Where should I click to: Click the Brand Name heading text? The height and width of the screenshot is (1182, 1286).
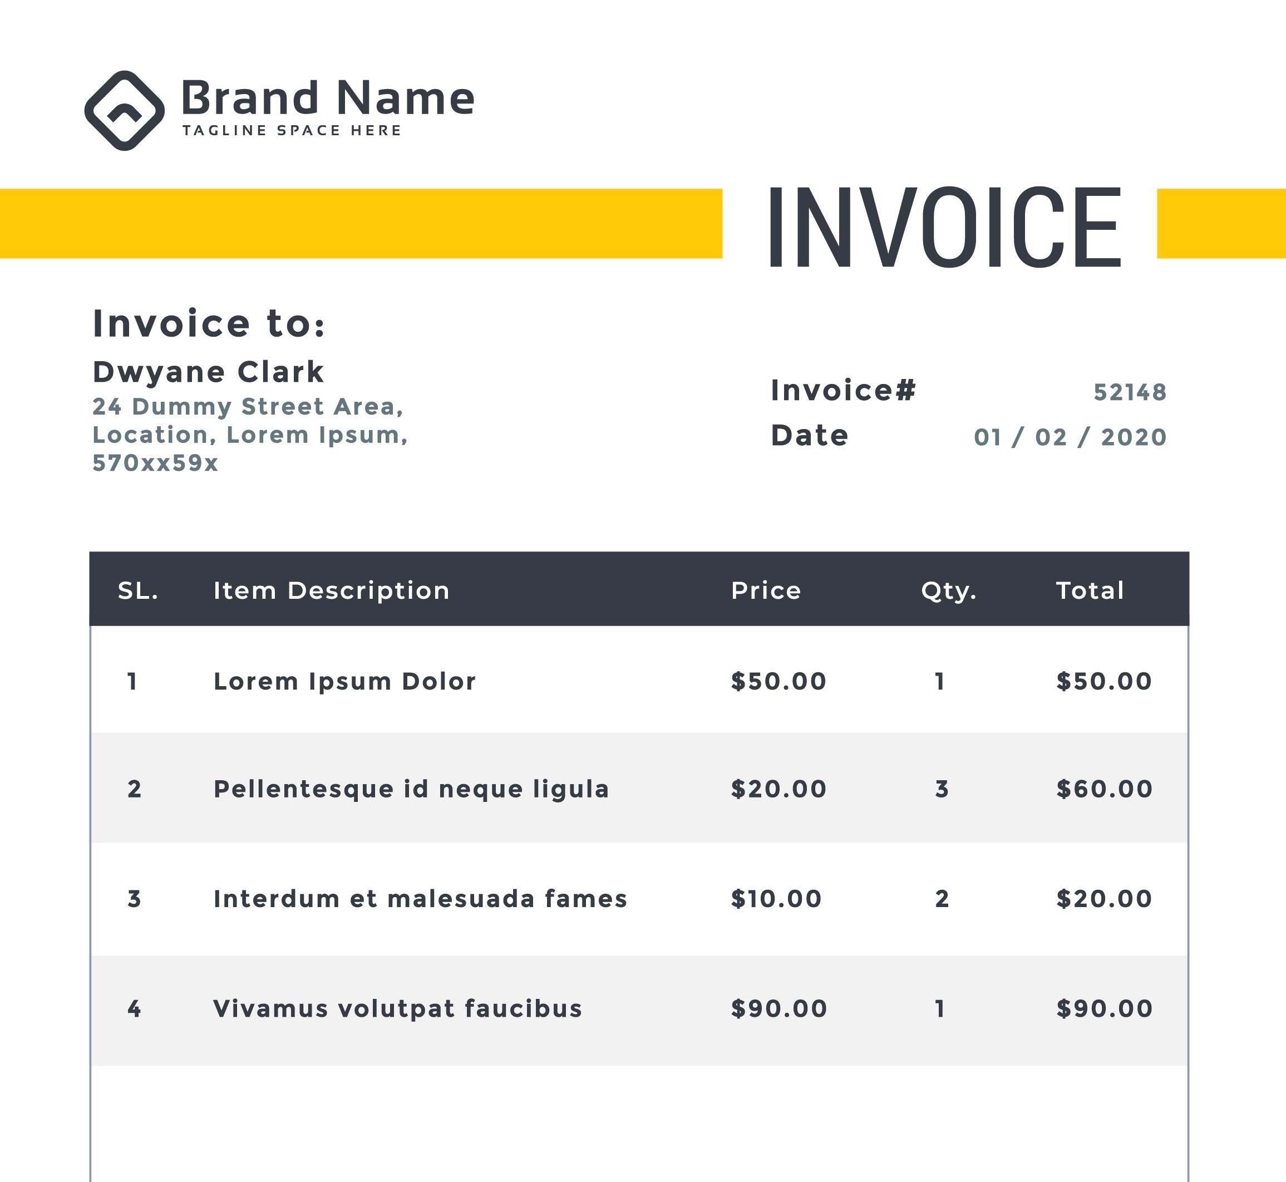tap(327, 98)
